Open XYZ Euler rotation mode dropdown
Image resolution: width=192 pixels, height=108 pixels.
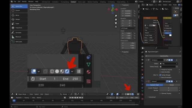click(128, 28)
